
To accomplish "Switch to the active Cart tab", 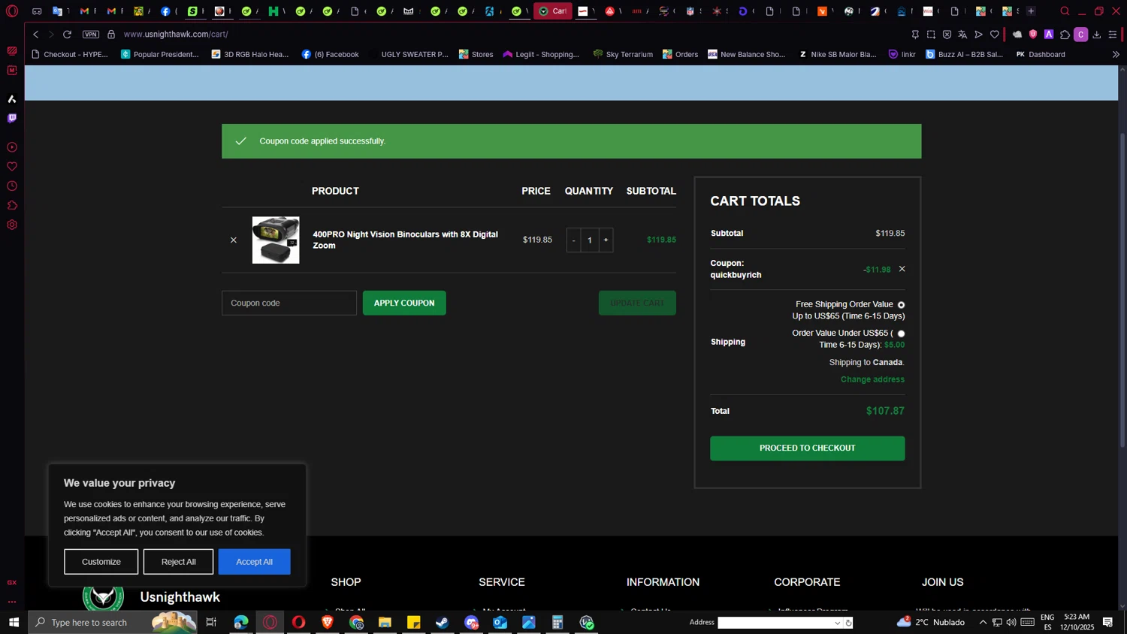I will click(x=553, y=11).
